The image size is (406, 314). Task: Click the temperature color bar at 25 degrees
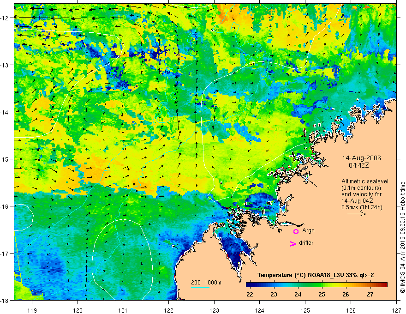(x=322, y=285)
